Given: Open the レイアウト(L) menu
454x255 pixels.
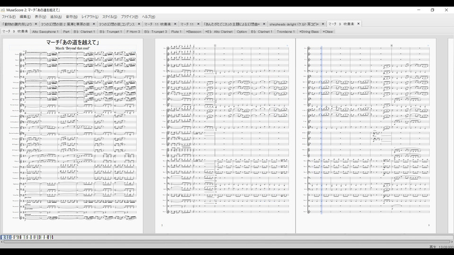Looking at the screenshot, I should (x=90, y=17).
